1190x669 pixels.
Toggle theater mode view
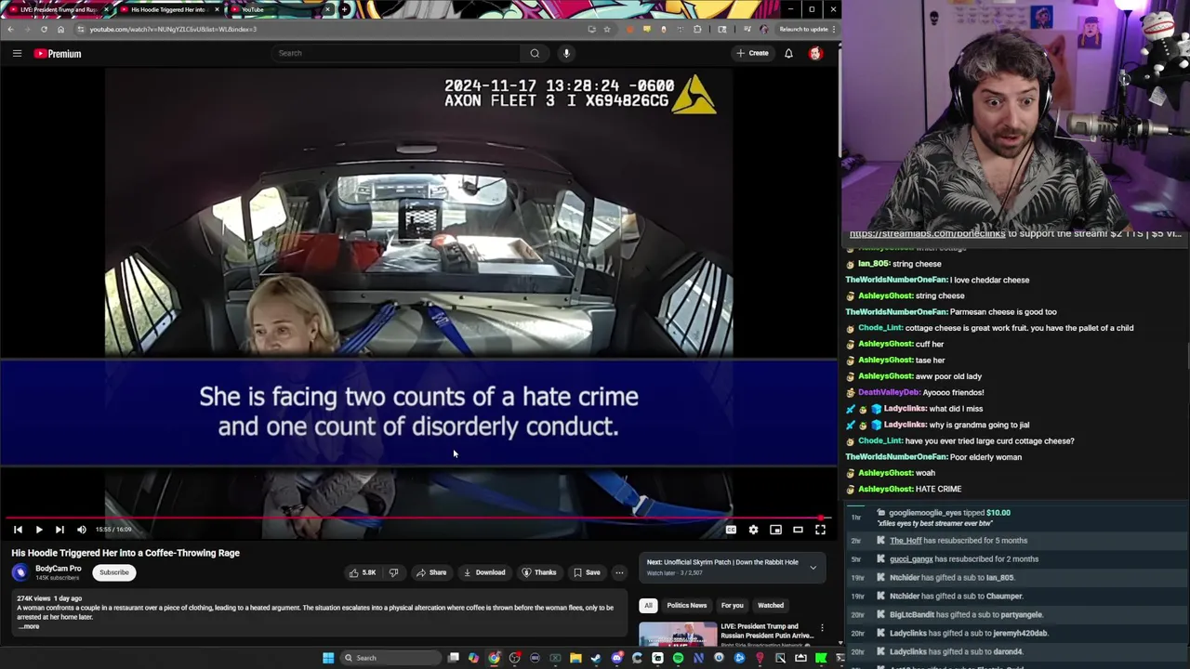(x=798, y=530)
